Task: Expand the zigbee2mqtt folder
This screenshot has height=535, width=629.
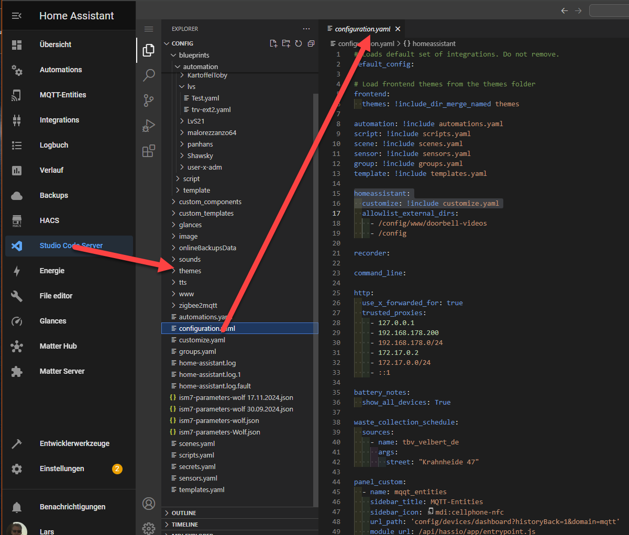Action: 197,305
